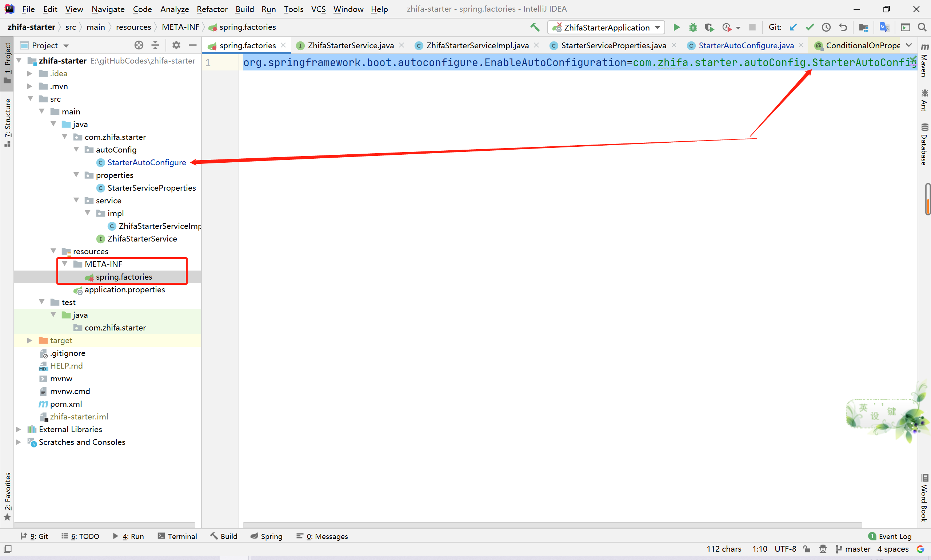Collapse the META-INF folder
The image size is (931, 560).
(65, 264)
